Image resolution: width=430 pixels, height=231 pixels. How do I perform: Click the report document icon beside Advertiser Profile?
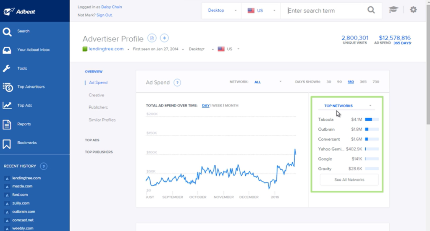click(x=152, y=38)
